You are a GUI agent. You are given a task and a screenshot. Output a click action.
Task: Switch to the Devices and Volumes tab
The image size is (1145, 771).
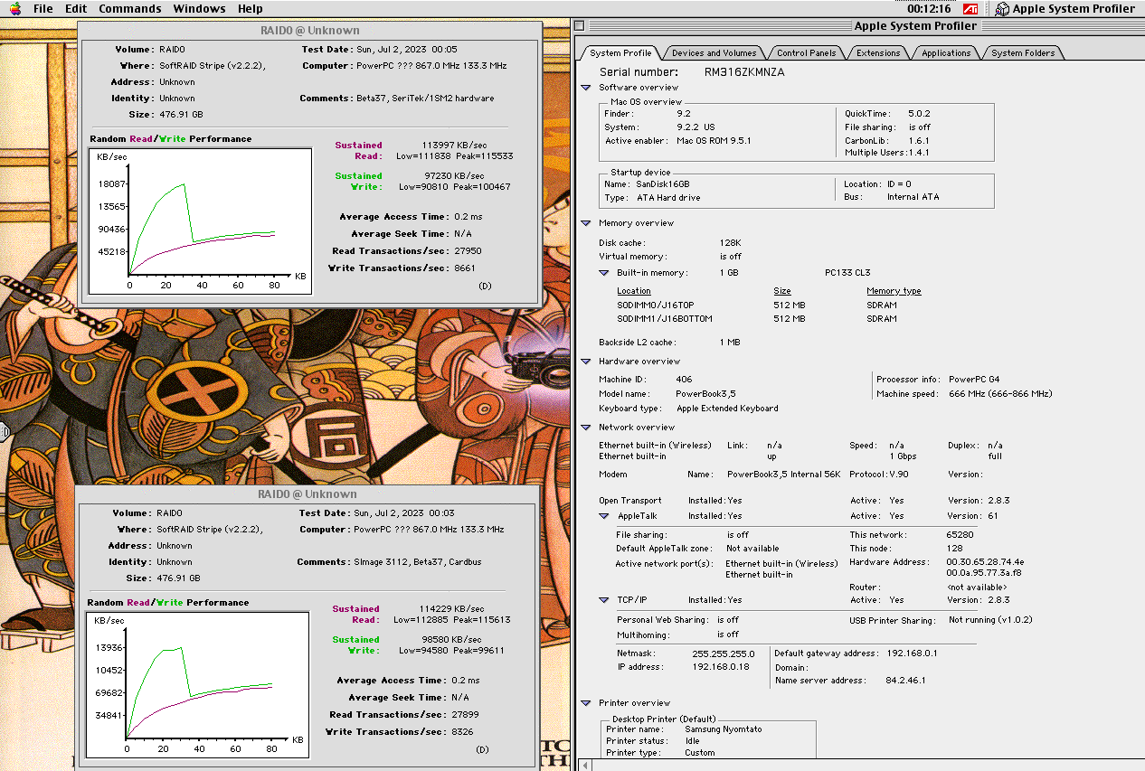pyautogui.click(x=714, y=52)
